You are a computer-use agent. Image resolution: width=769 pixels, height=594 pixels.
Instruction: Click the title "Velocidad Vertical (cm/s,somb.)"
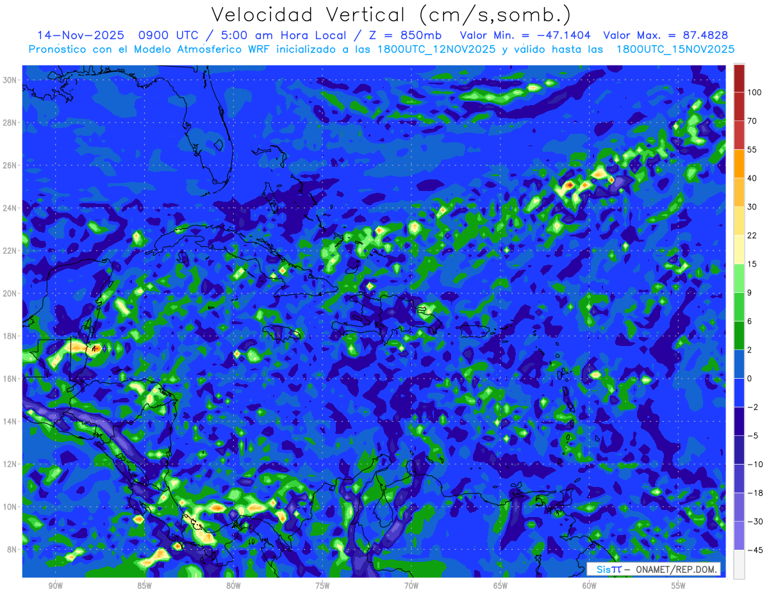pos(391,15)
